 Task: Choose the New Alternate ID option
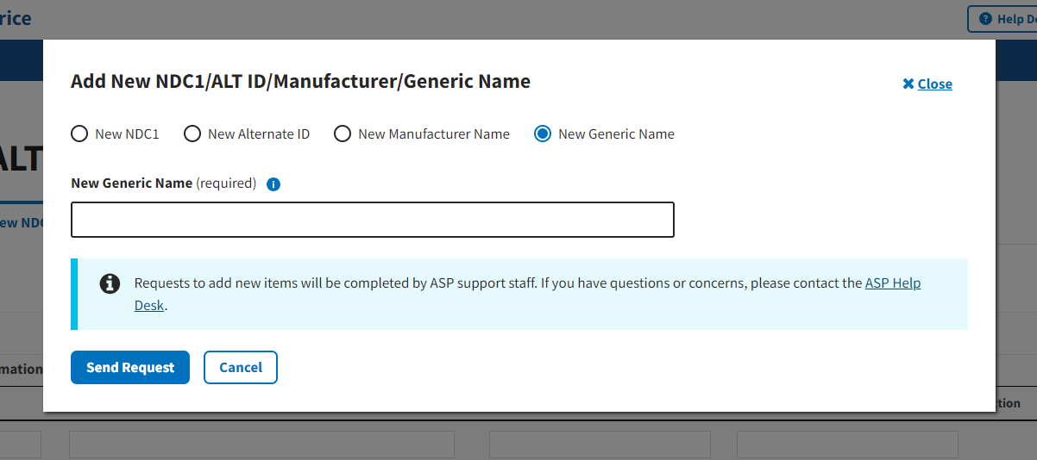pyautogui.click(x=192, y=134)
